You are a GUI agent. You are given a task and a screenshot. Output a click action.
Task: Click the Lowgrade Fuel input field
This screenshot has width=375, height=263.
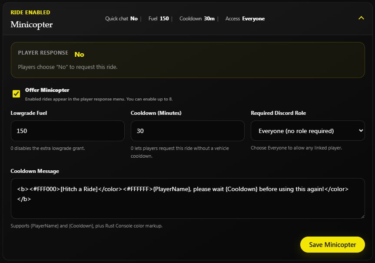pyautogui.click(x=68, y=131)
